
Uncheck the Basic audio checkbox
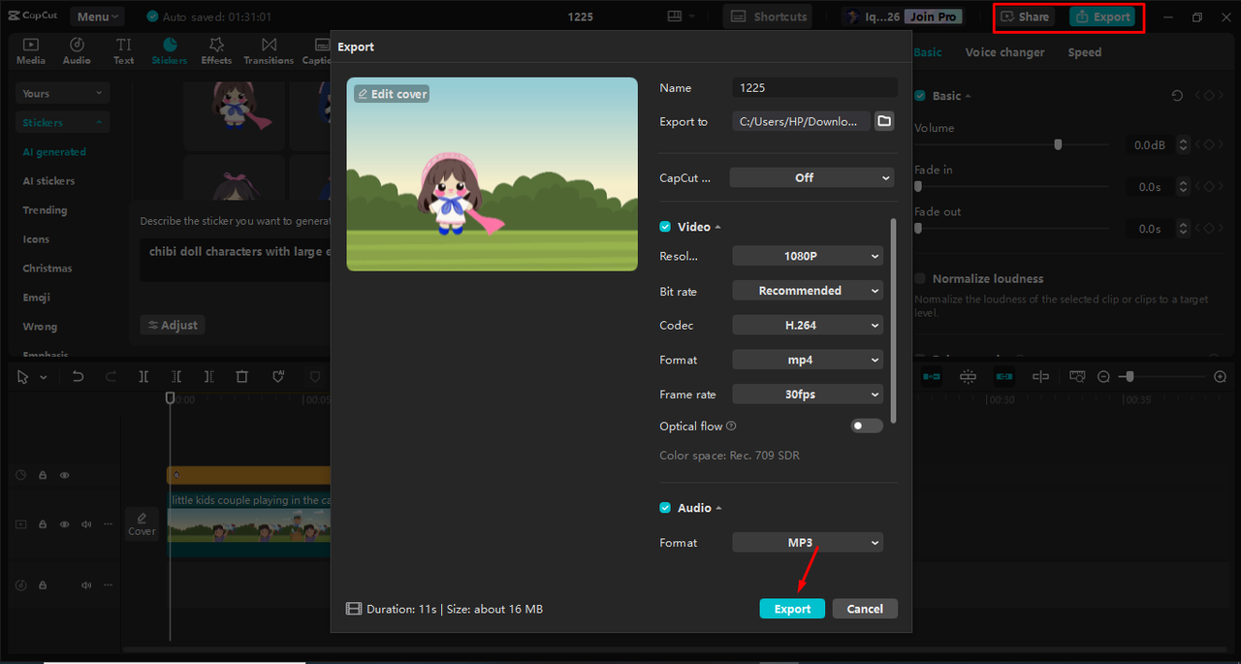pyautogui.click(x=920, y=96)
